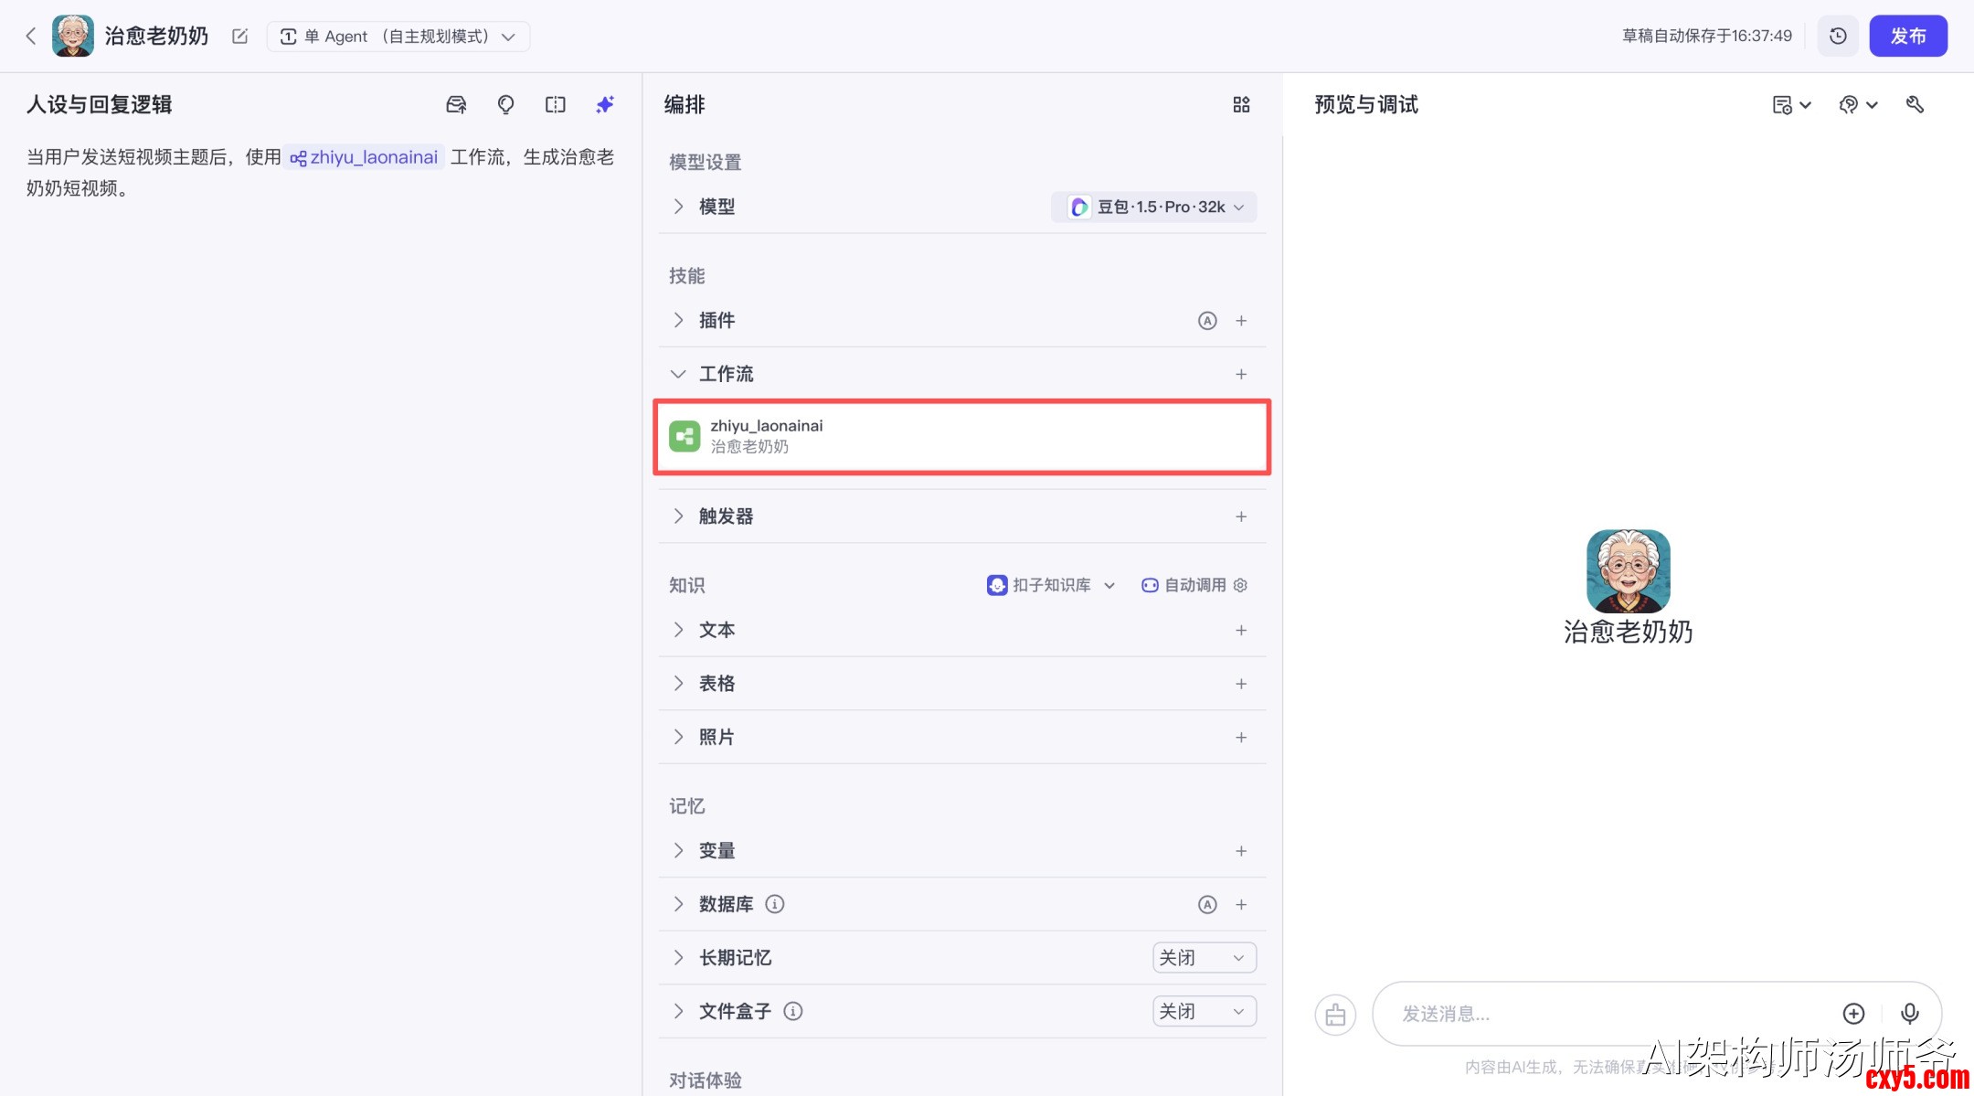Open the 长期记忆 关闭 dropdown

tap(1203, 957)
